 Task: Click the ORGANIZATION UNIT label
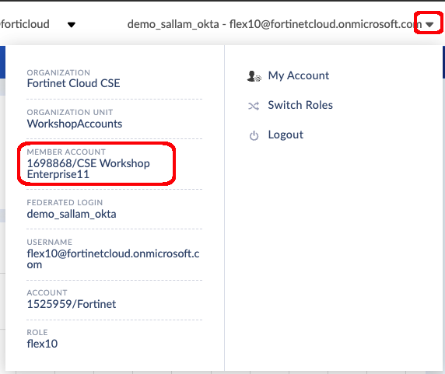70,112
